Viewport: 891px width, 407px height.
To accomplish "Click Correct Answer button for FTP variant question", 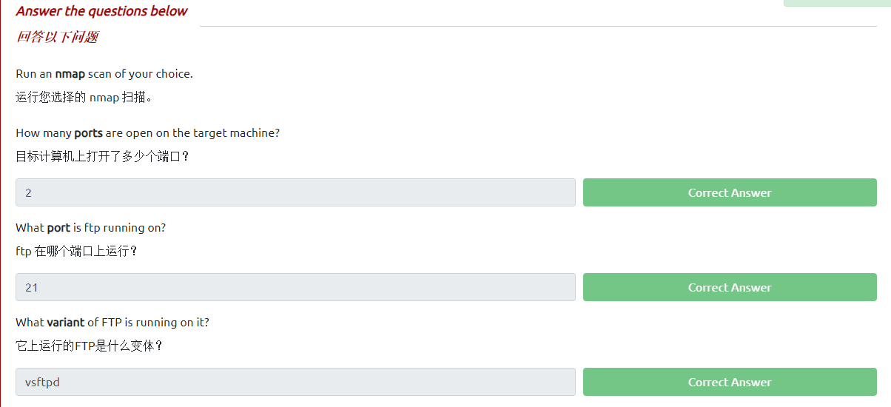I will point(729,382).
